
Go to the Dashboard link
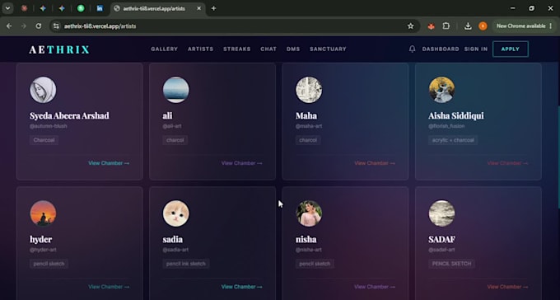click(441, 49)
